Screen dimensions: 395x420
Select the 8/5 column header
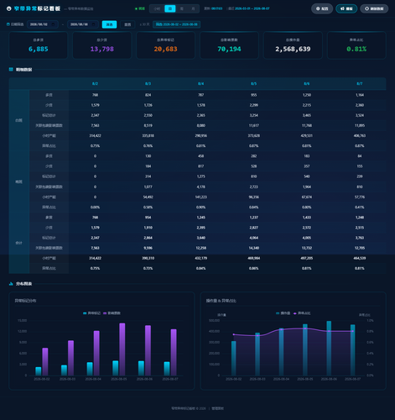coord(253,84)
